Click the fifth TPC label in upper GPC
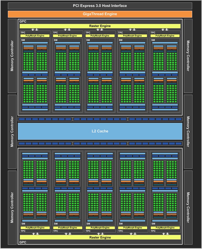The width and height of the screenshot is (202, 249). [153, 33]
